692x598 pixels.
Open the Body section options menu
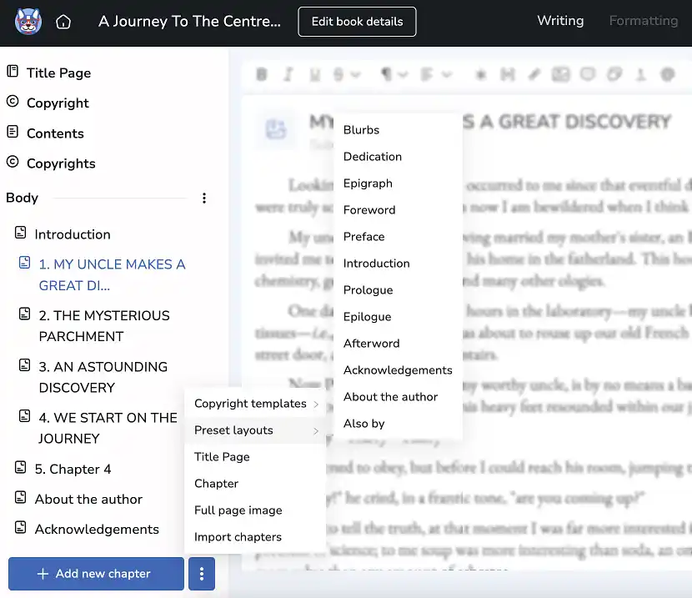coord(204,198)
